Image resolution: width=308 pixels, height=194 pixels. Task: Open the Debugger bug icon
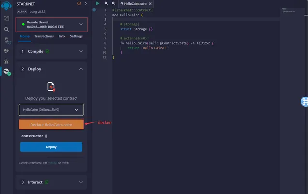6,62
